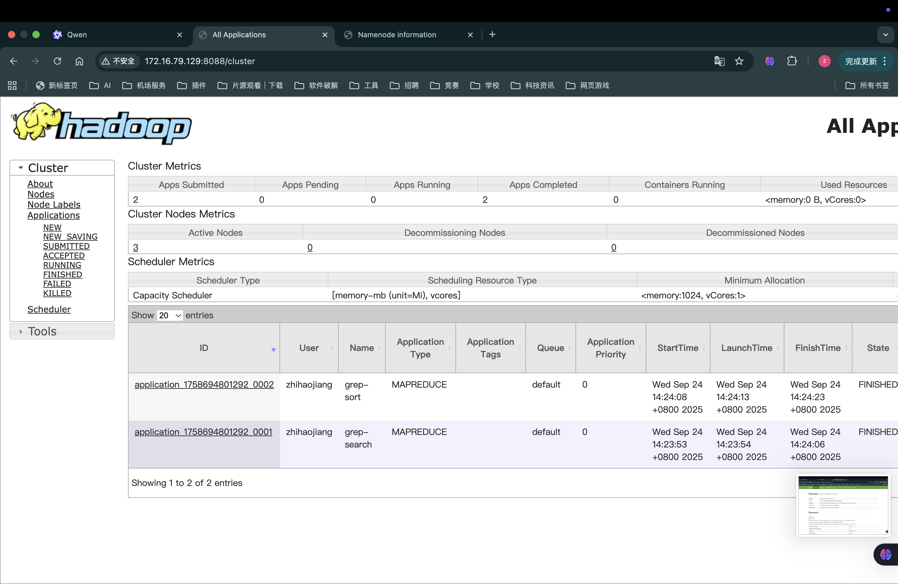Open the Show entries count dropdown
This screenshot has height=584, width=898.
(170, 316)
